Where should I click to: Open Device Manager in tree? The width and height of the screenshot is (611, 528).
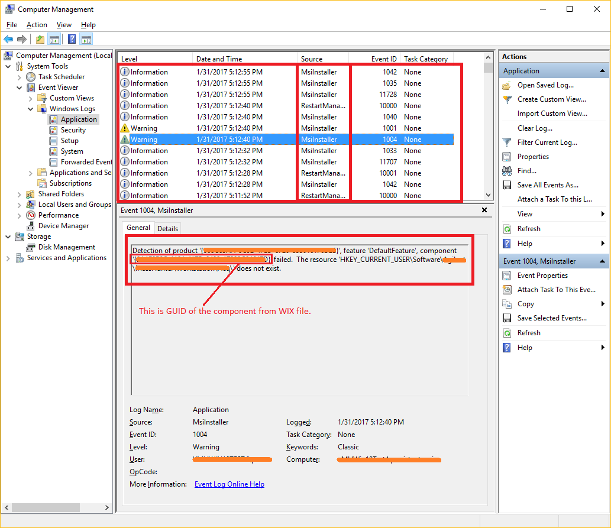(63, 226)
